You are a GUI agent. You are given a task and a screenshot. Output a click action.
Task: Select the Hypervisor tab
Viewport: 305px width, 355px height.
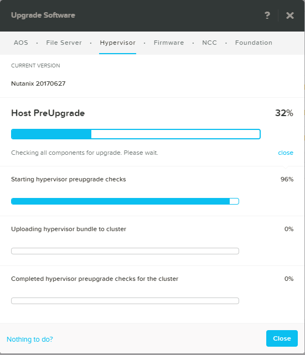coord(117,43)
